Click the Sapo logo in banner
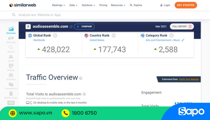This screenshot has width=210, height=120. [191, 111]
